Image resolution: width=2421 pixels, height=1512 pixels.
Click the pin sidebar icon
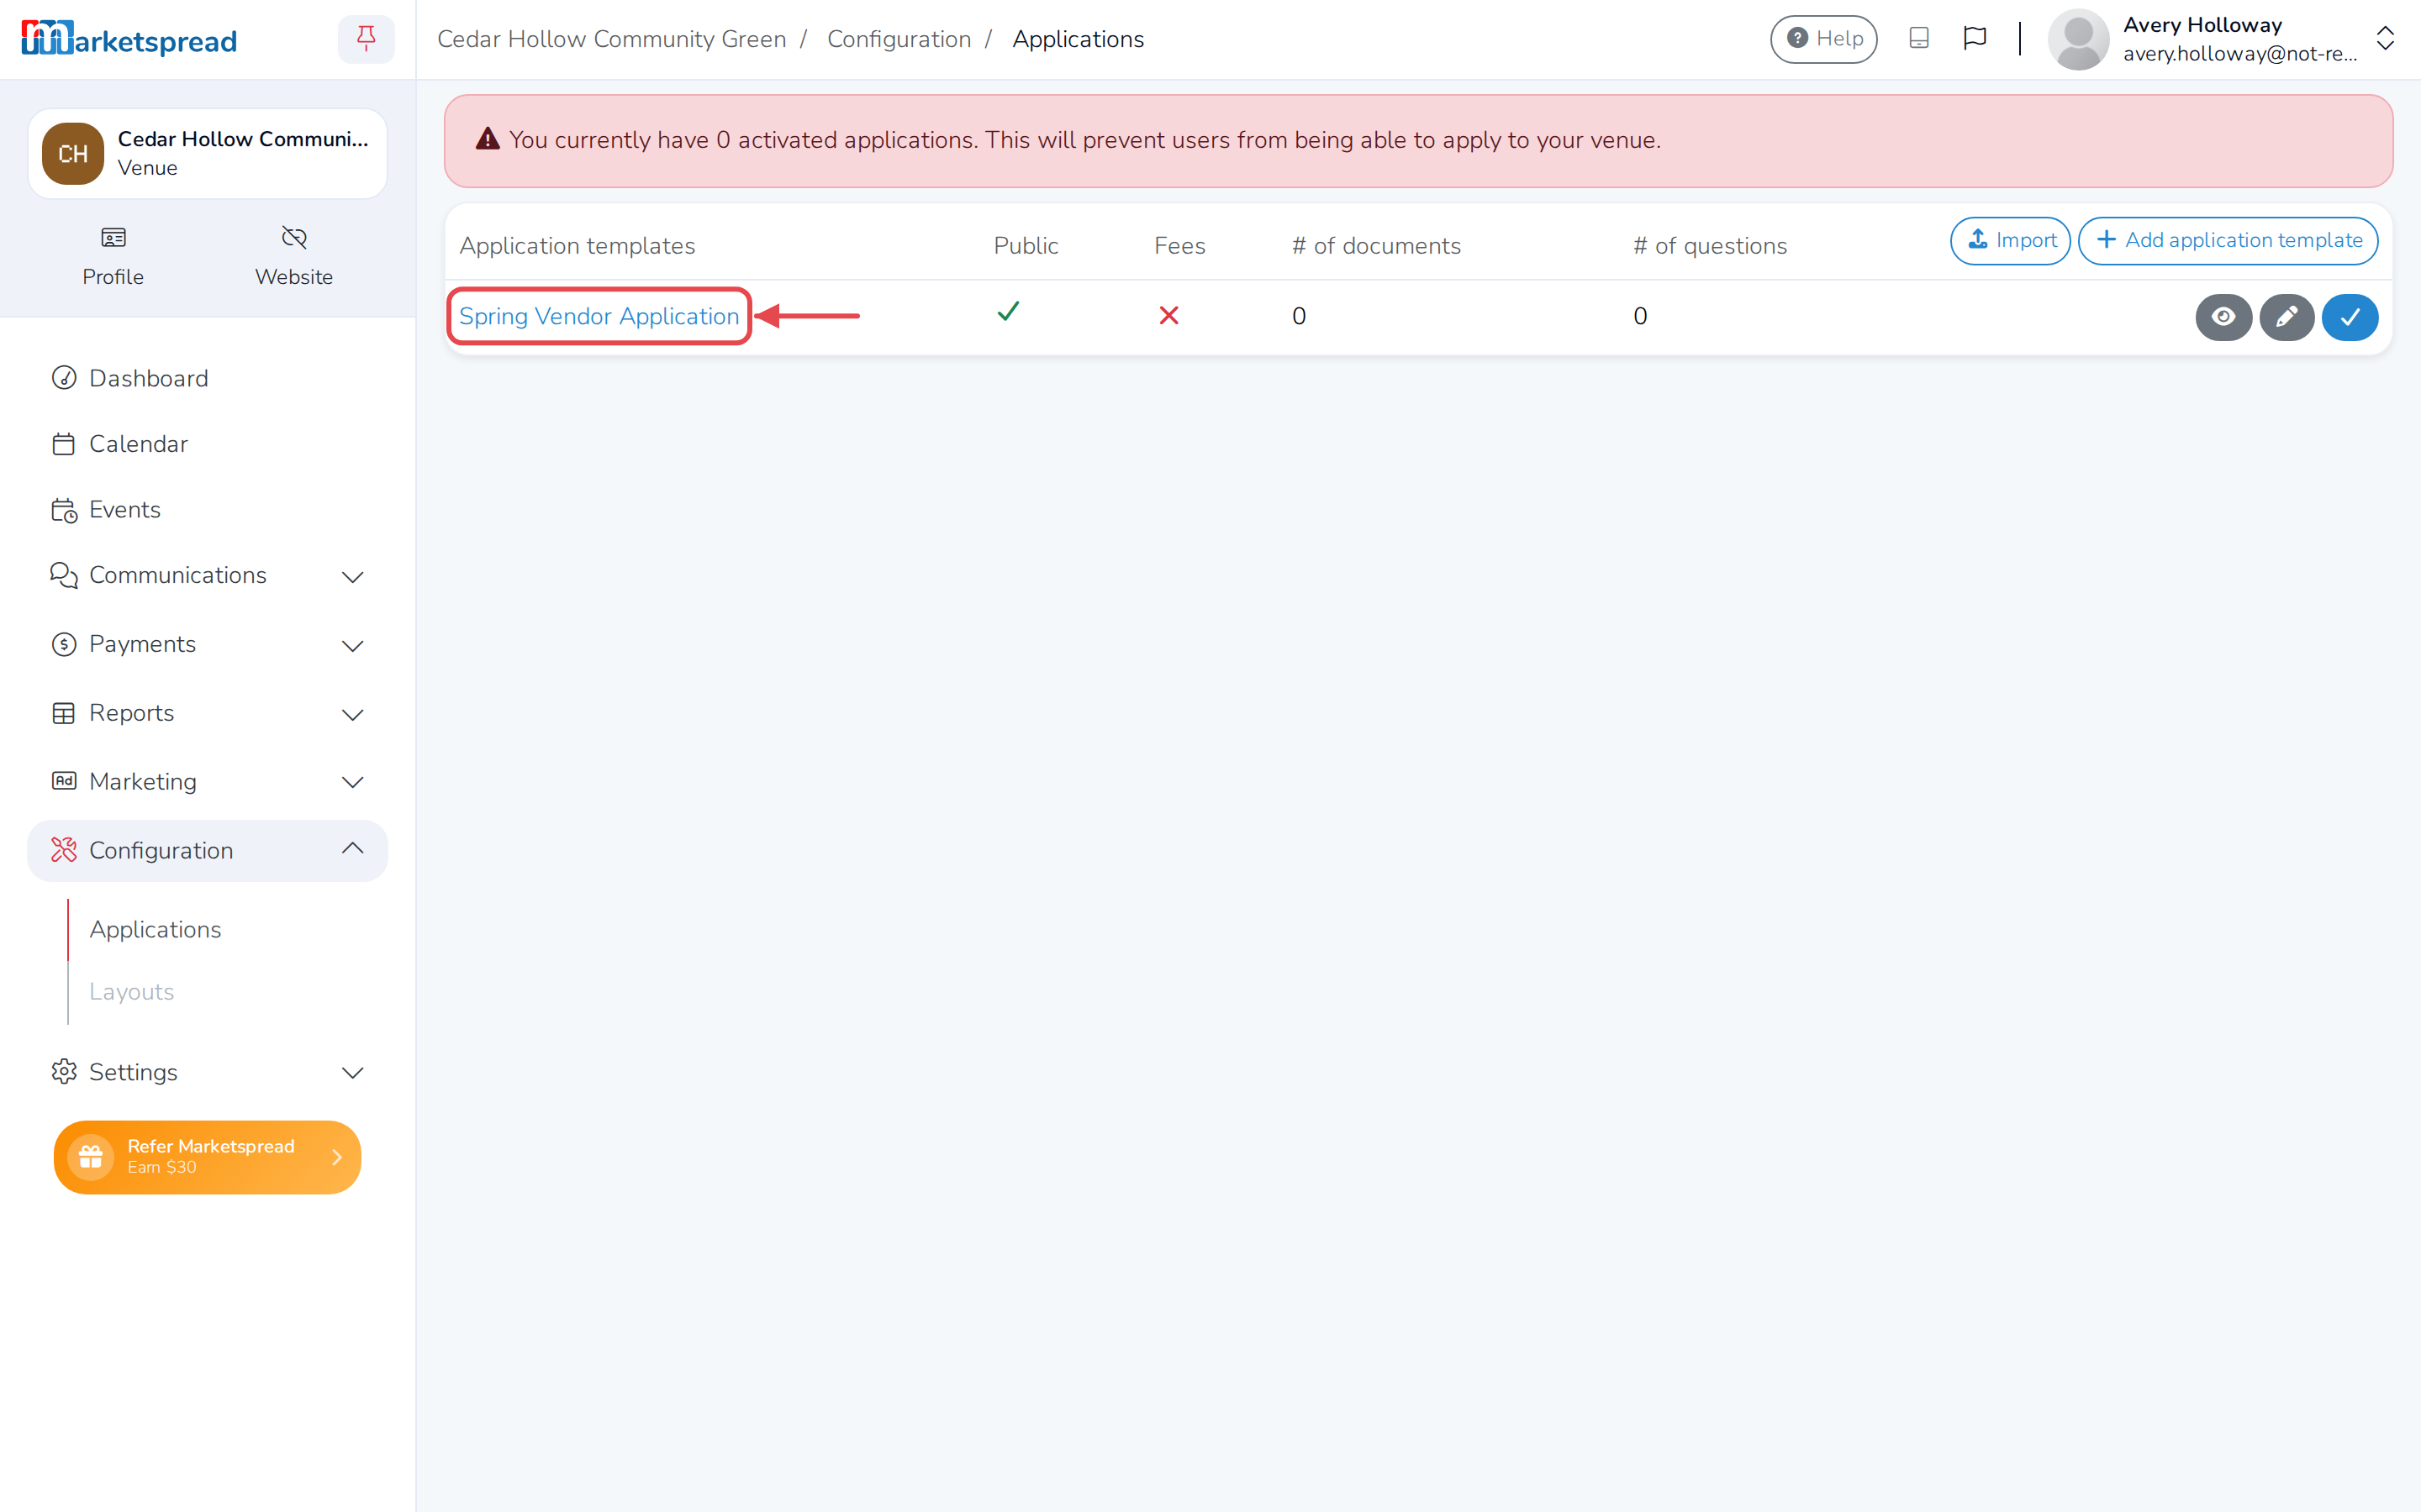click(367, 39)
